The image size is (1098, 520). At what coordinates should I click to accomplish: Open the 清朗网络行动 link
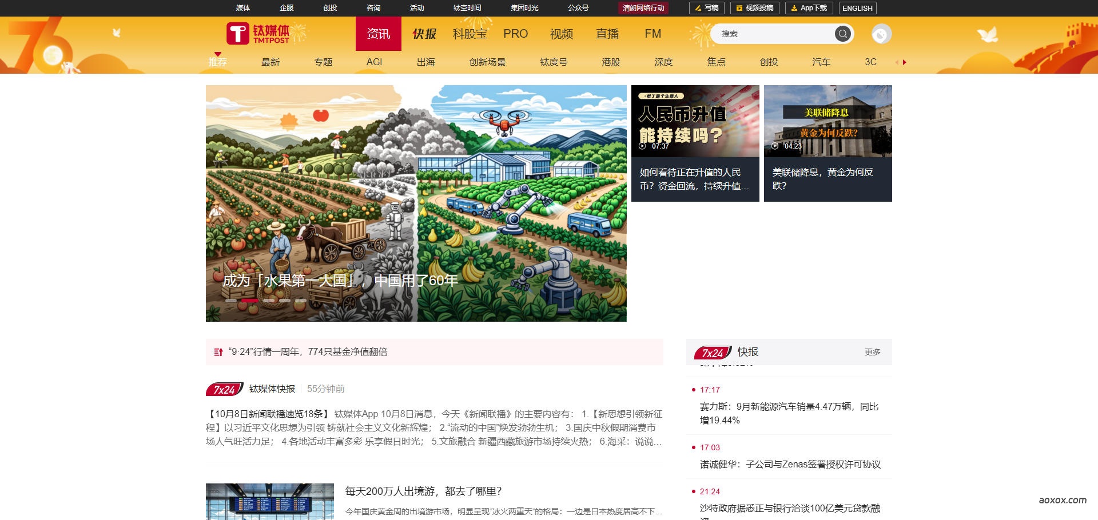coord(643,8)
